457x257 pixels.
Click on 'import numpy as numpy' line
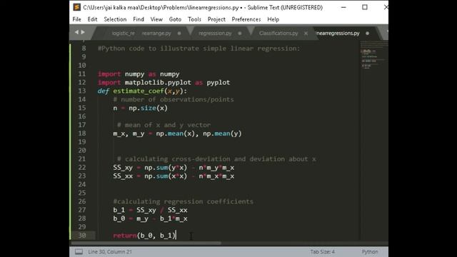click(x=139, y=74)
